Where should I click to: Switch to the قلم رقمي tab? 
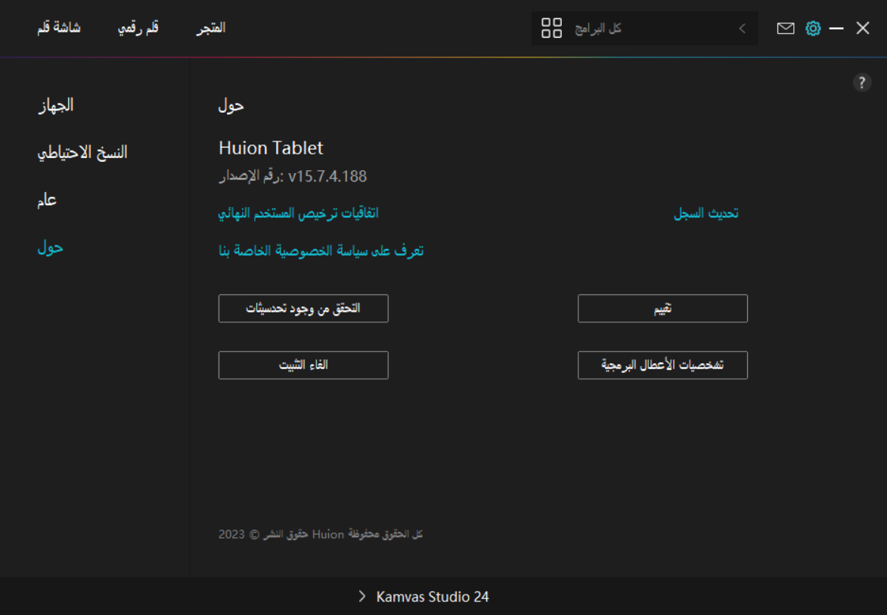[x=138, y=28]
